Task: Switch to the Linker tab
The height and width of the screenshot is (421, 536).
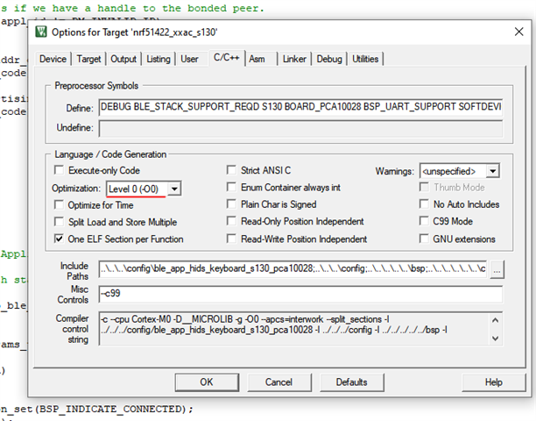Action: [x=294, y=59]
